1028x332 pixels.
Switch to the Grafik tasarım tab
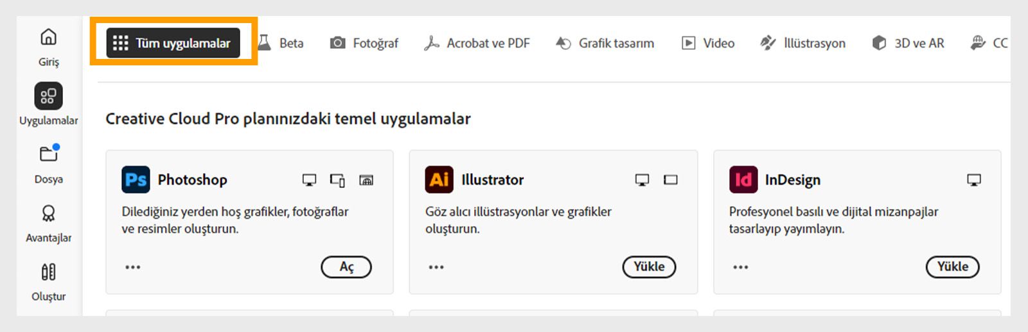605,43
